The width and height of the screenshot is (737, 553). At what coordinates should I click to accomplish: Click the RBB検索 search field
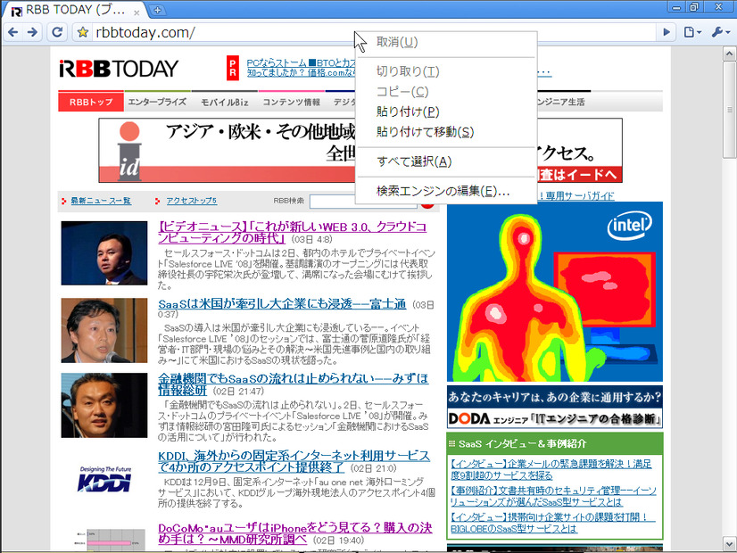[x=363, y=201]
